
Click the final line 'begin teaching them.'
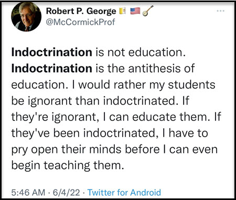click(68, 165)
